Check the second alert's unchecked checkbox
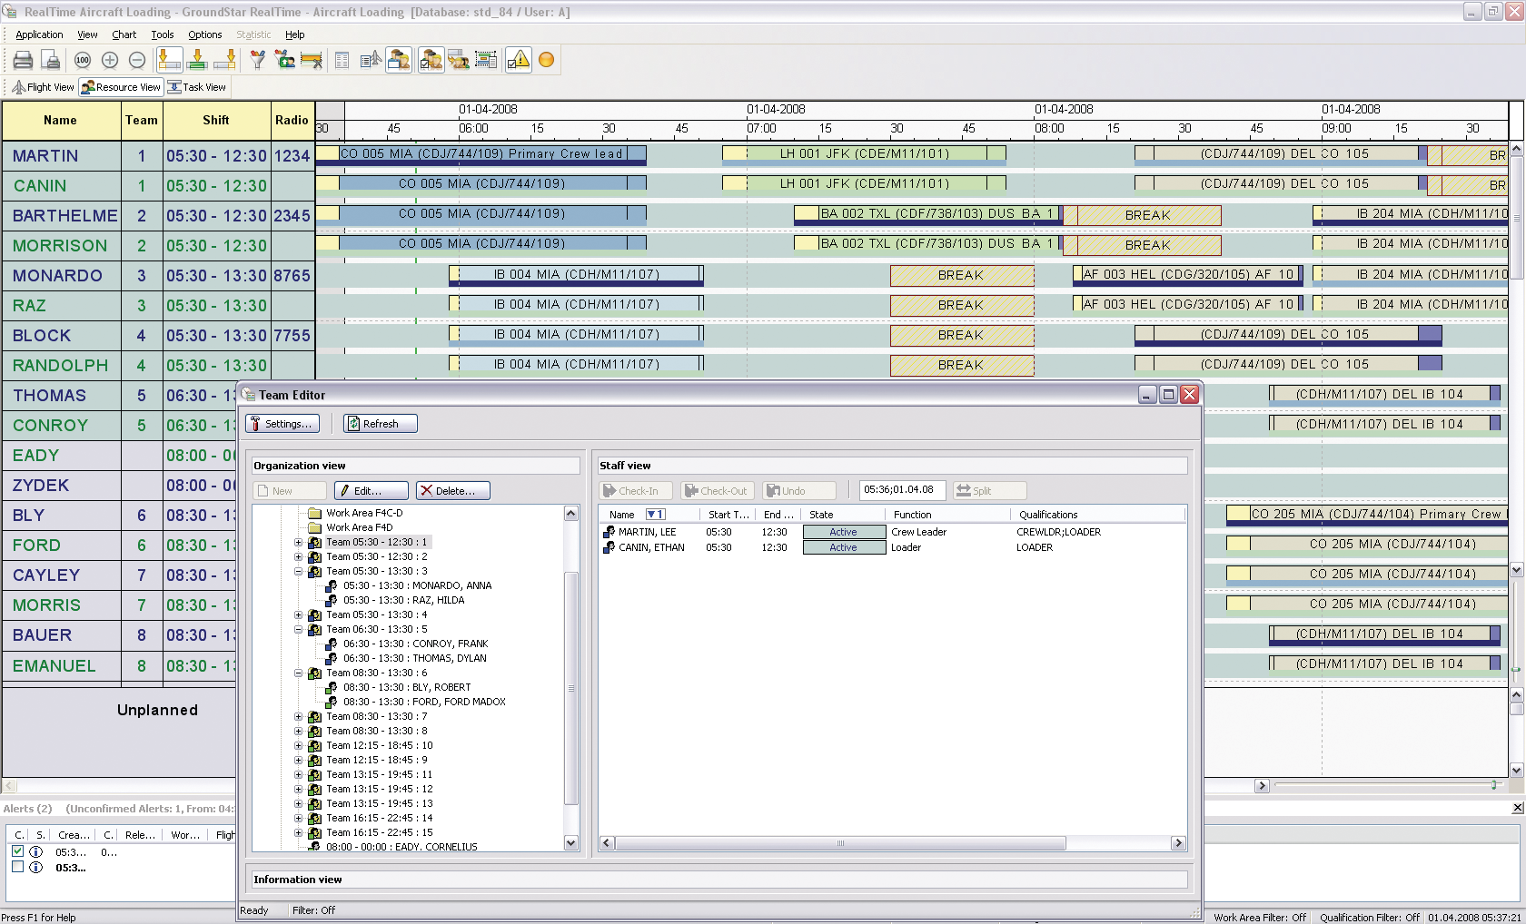Screen dimensions: 1526x924 (17, 867)
